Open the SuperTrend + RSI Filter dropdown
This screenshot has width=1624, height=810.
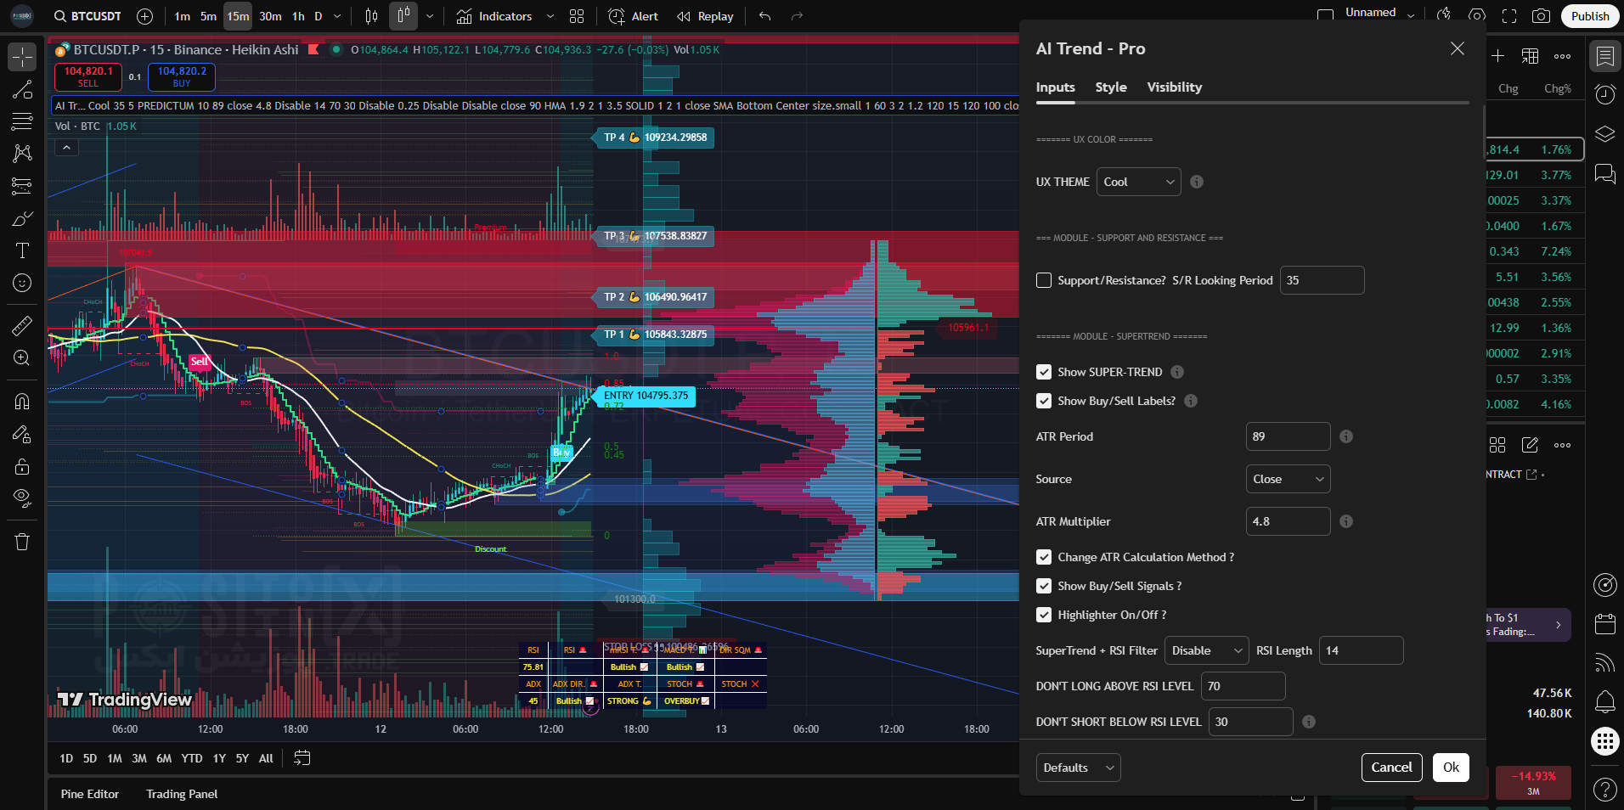click(1206, 650)
